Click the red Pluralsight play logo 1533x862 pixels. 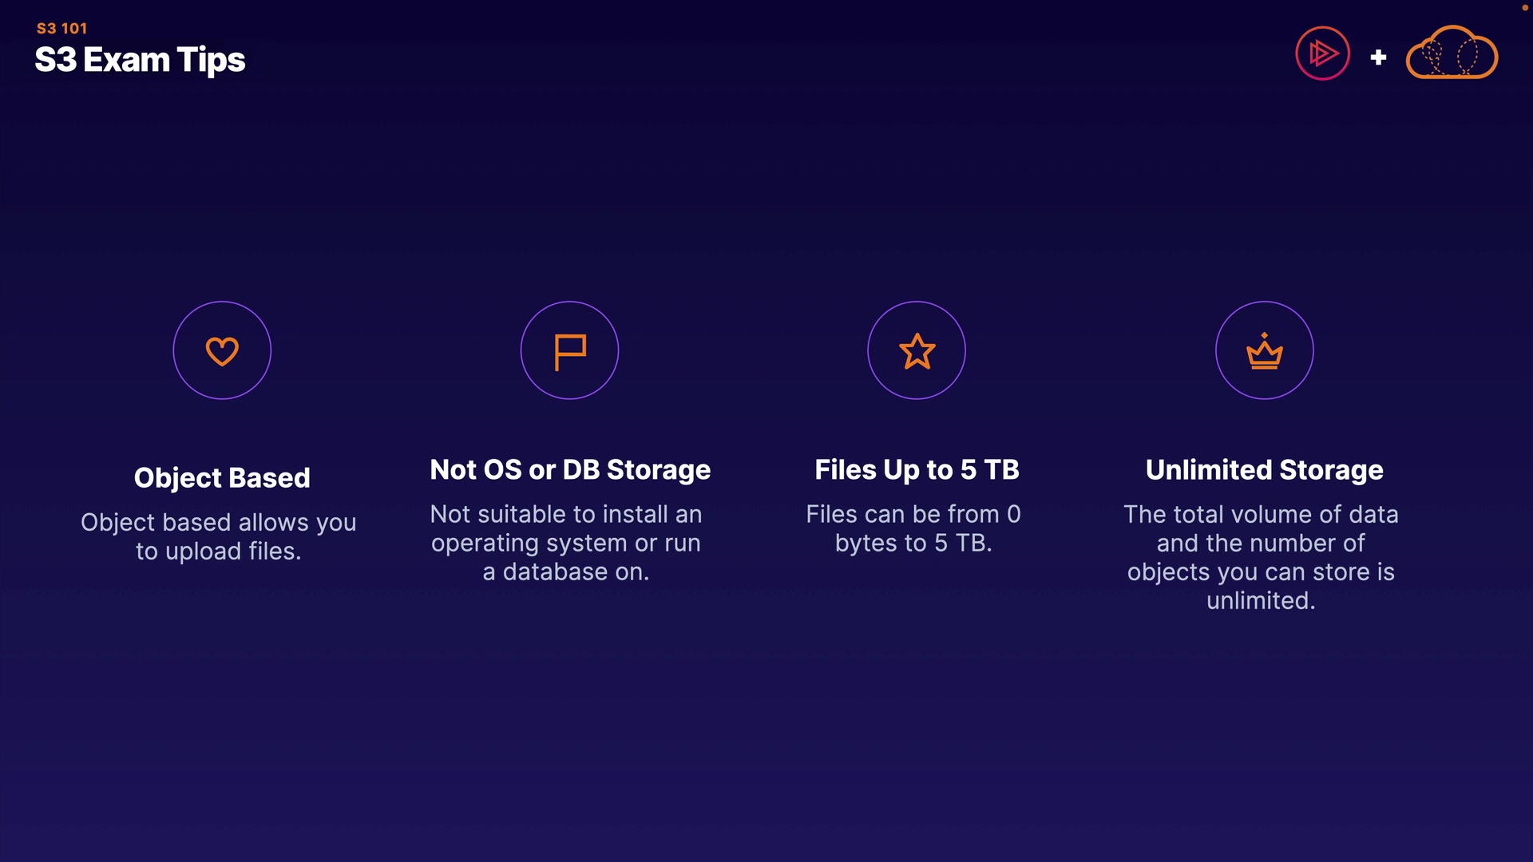[x=1322, y=54]
